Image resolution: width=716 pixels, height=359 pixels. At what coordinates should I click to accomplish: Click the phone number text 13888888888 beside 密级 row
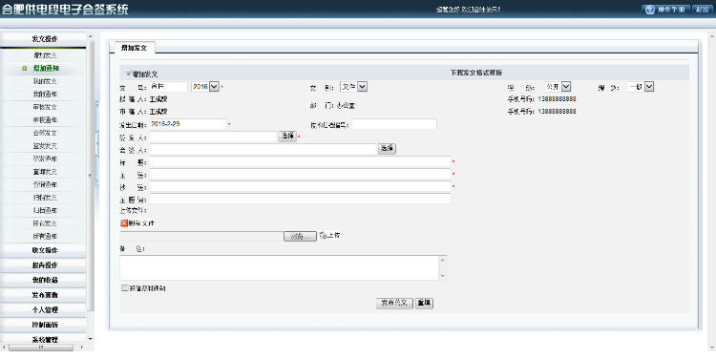557,98
